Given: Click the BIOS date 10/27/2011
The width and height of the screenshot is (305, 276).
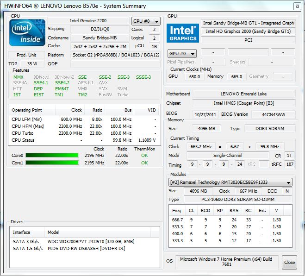Looking at the screenshot, I should (x=205, y=114).
